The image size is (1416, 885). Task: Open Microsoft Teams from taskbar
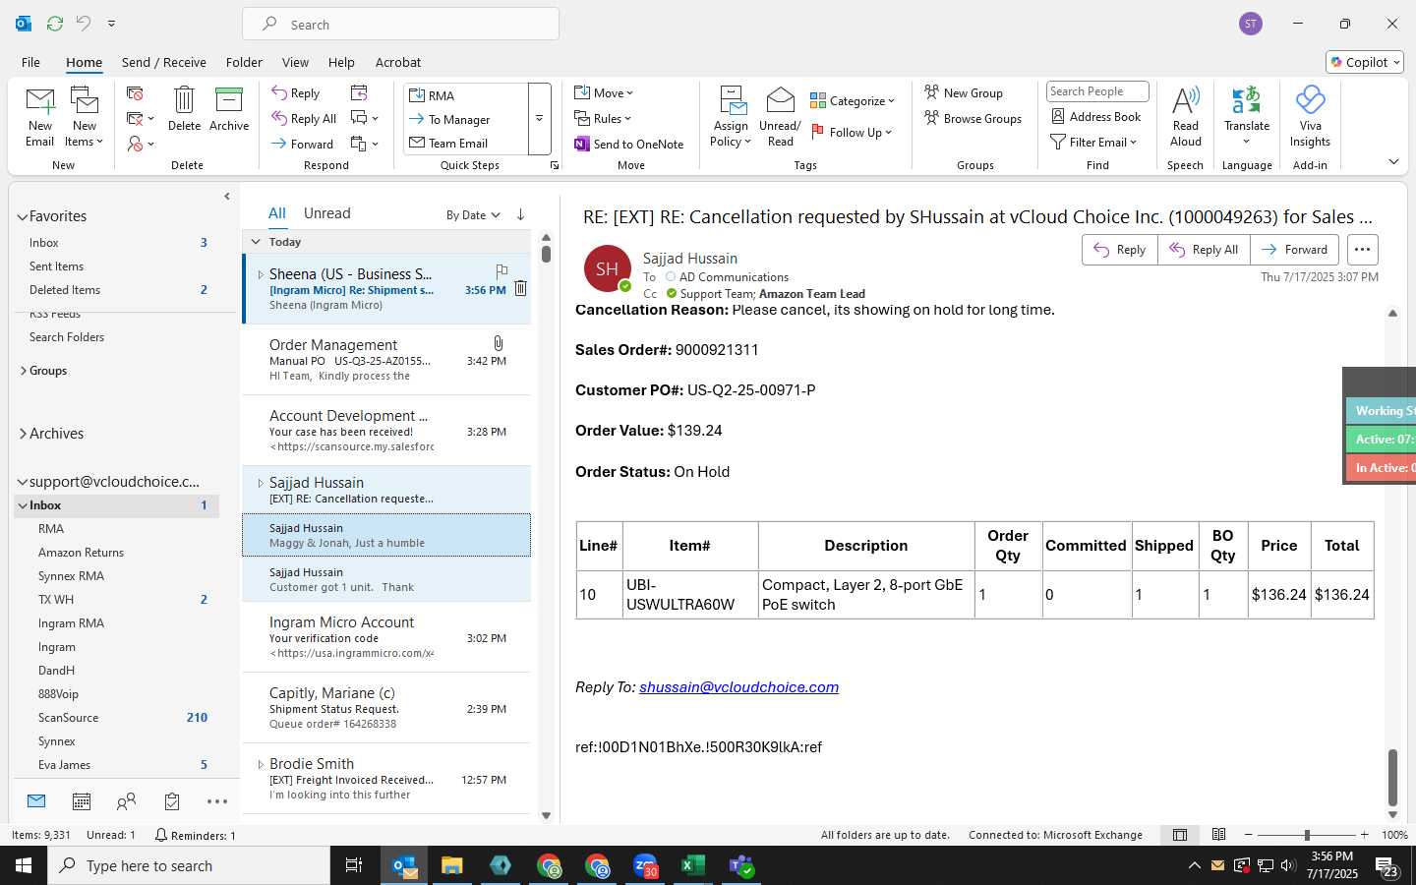(x=741, y=865)
